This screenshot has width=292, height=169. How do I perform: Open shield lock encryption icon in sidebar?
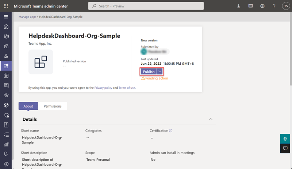click(x=6, y=115)
